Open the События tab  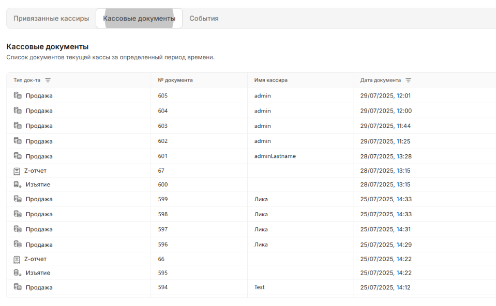[x=204, y=19]
